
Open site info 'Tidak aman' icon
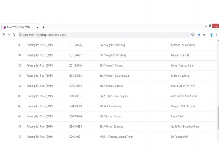[20, 35]
